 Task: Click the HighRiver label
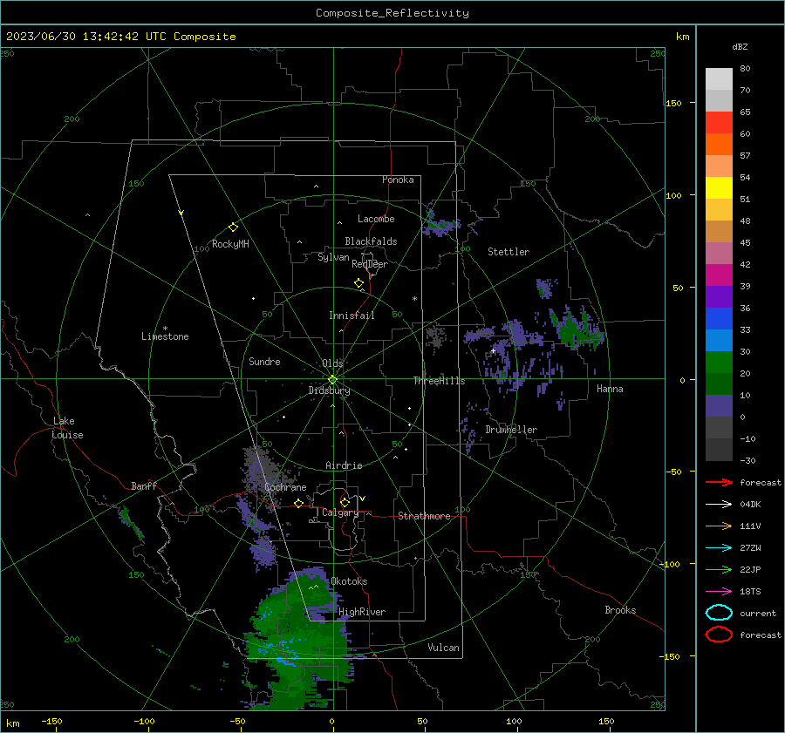pos(362,612)
